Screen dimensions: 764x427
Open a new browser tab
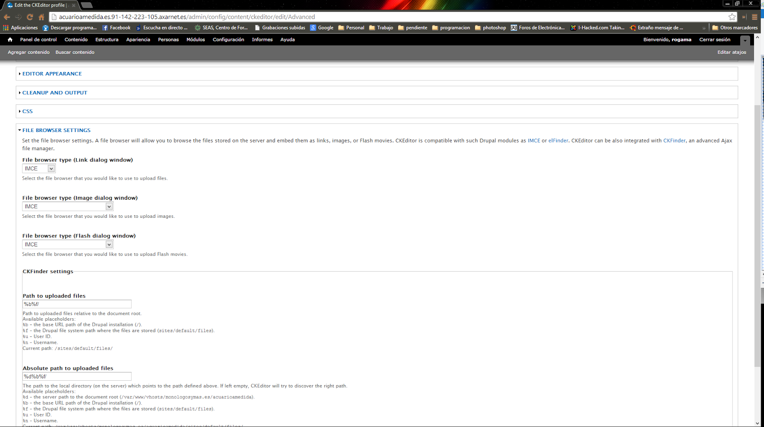87,5
